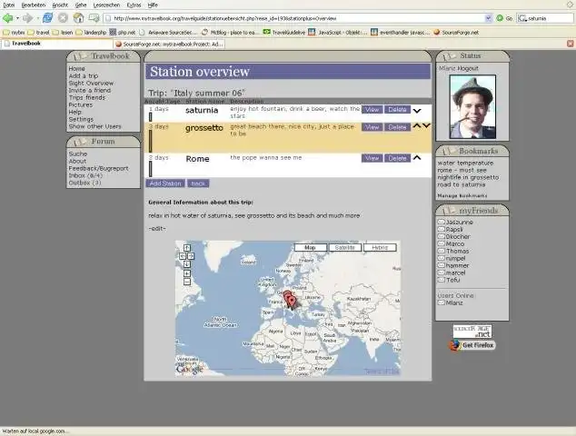The height and width of the screenshot is (436, 576).
Task: Pan the map down arrow
Action: point(187,264)
